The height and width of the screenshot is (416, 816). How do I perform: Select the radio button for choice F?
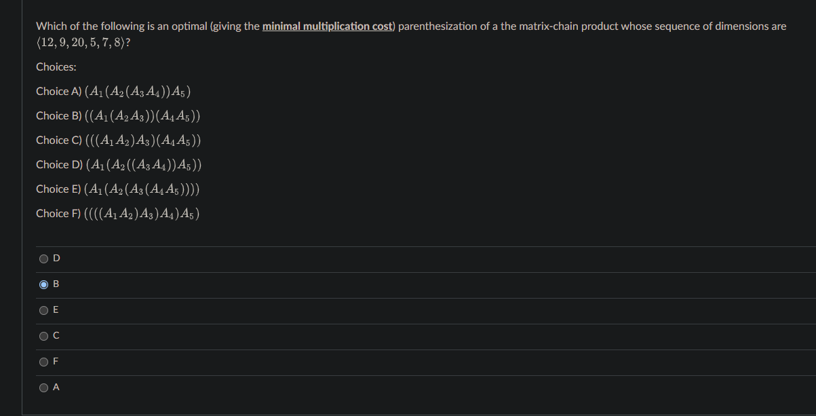click(x=43, y=361)
